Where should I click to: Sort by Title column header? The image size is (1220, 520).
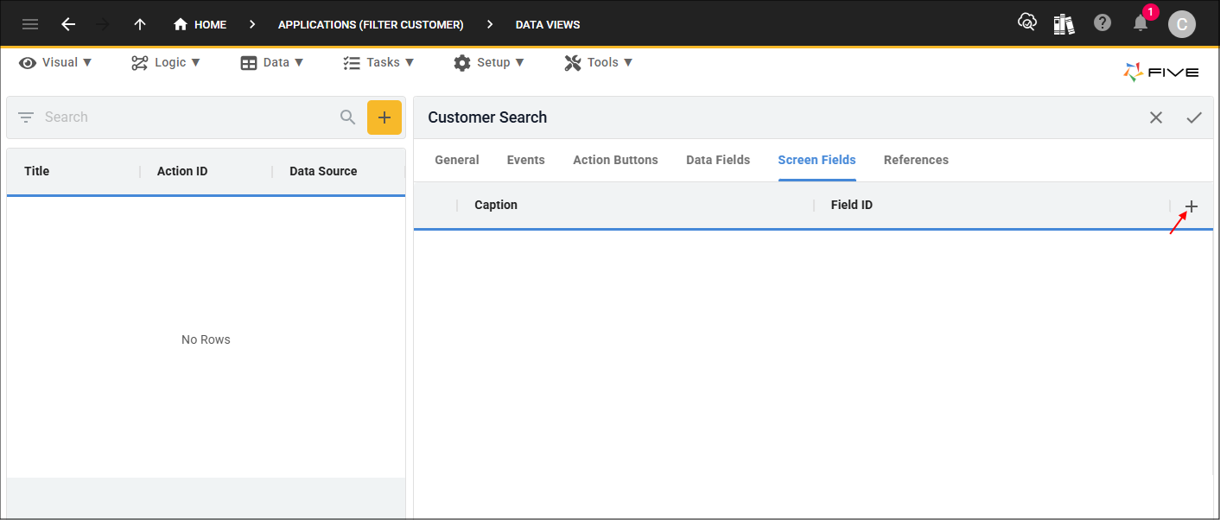point(37,171)
